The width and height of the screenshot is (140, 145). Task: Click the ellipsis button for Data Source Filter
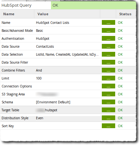click(x=108, y=62)
